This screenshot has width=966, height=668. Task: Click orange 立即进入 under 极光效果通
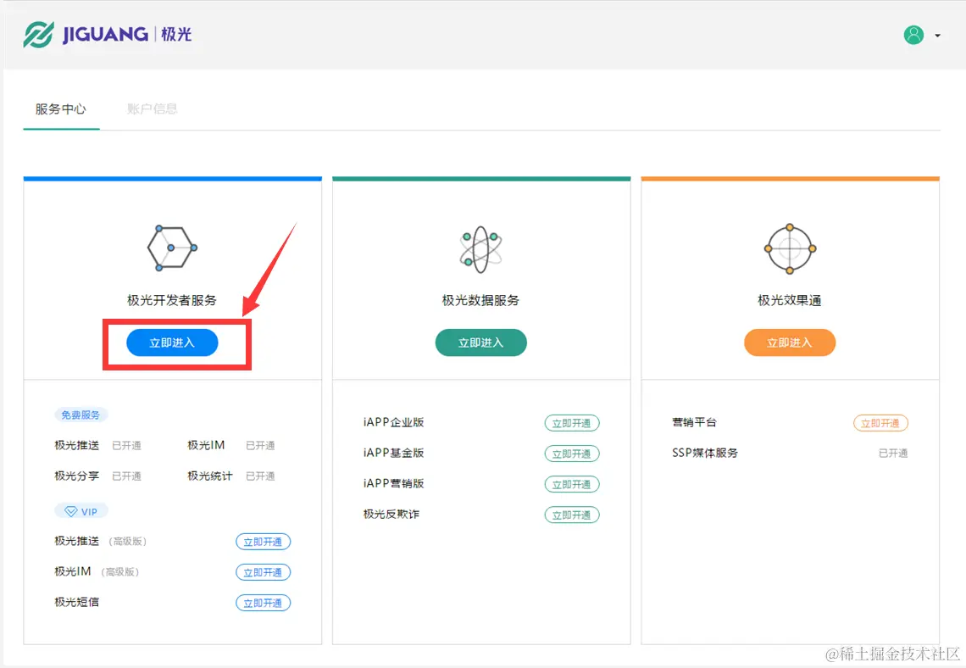[790, 342]
